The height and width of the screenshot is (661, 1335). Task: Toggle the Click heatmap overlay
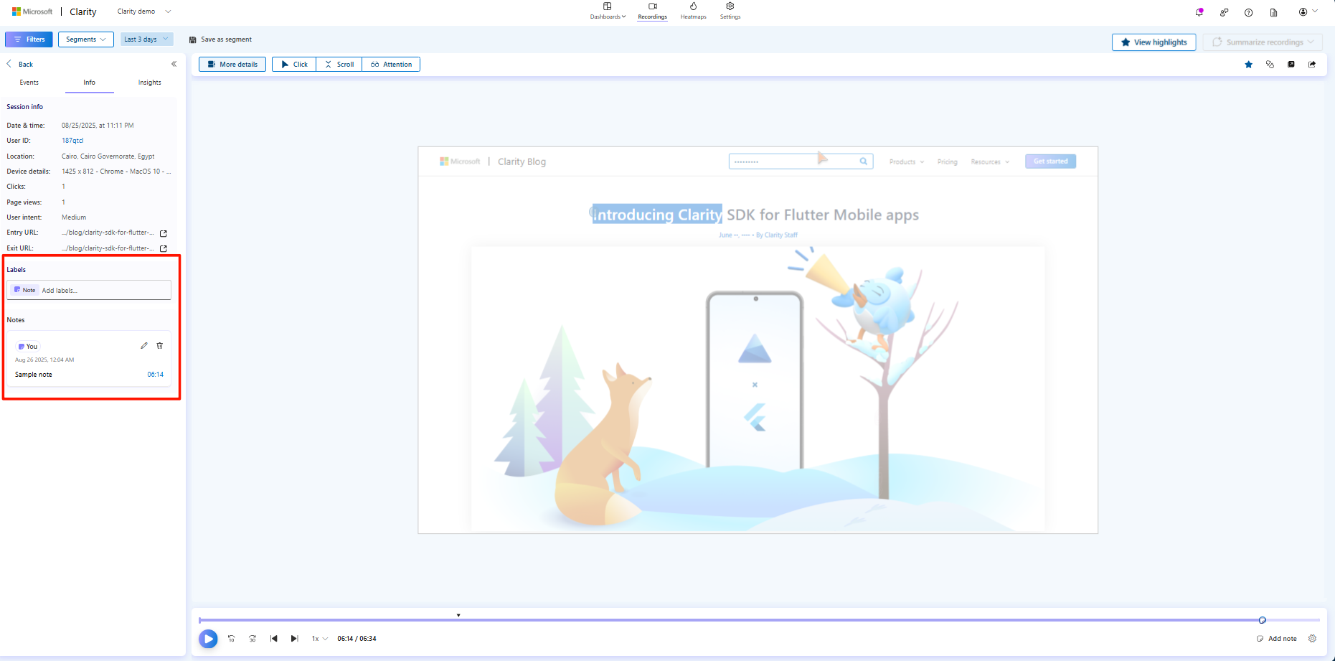coord(294,65)
